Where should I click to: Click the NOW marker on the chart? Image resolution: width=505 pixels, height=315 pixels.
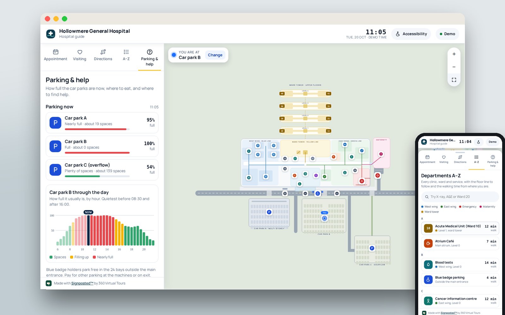point(88,212)
